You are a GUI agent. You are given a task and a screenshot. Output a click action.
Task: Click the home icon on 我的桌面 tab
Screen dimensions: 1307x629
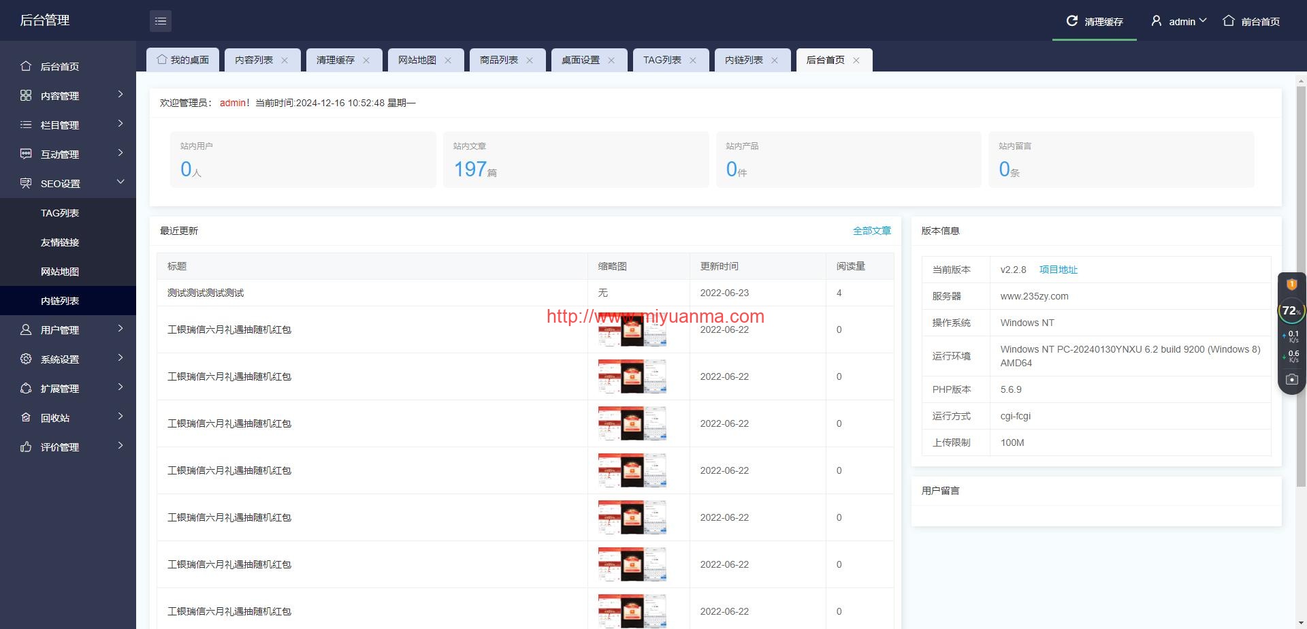click(x=162, y=60)
